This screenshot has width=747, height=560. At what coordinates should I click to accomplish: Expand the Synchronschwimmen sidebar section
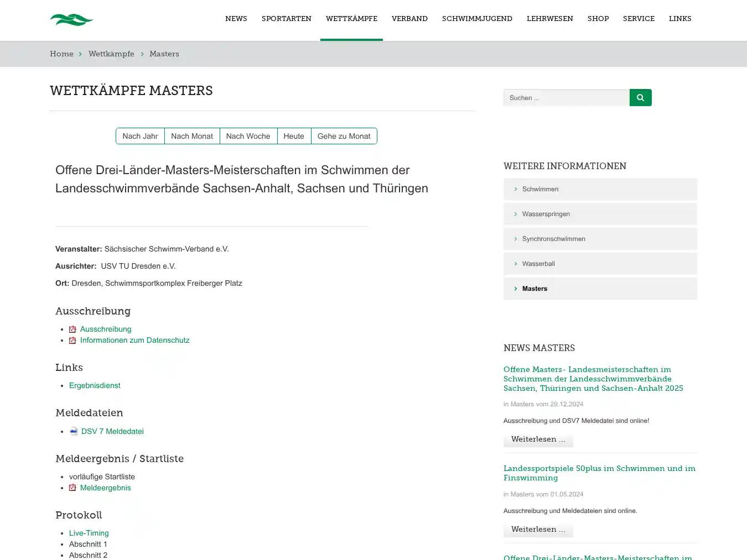[553, 238]
